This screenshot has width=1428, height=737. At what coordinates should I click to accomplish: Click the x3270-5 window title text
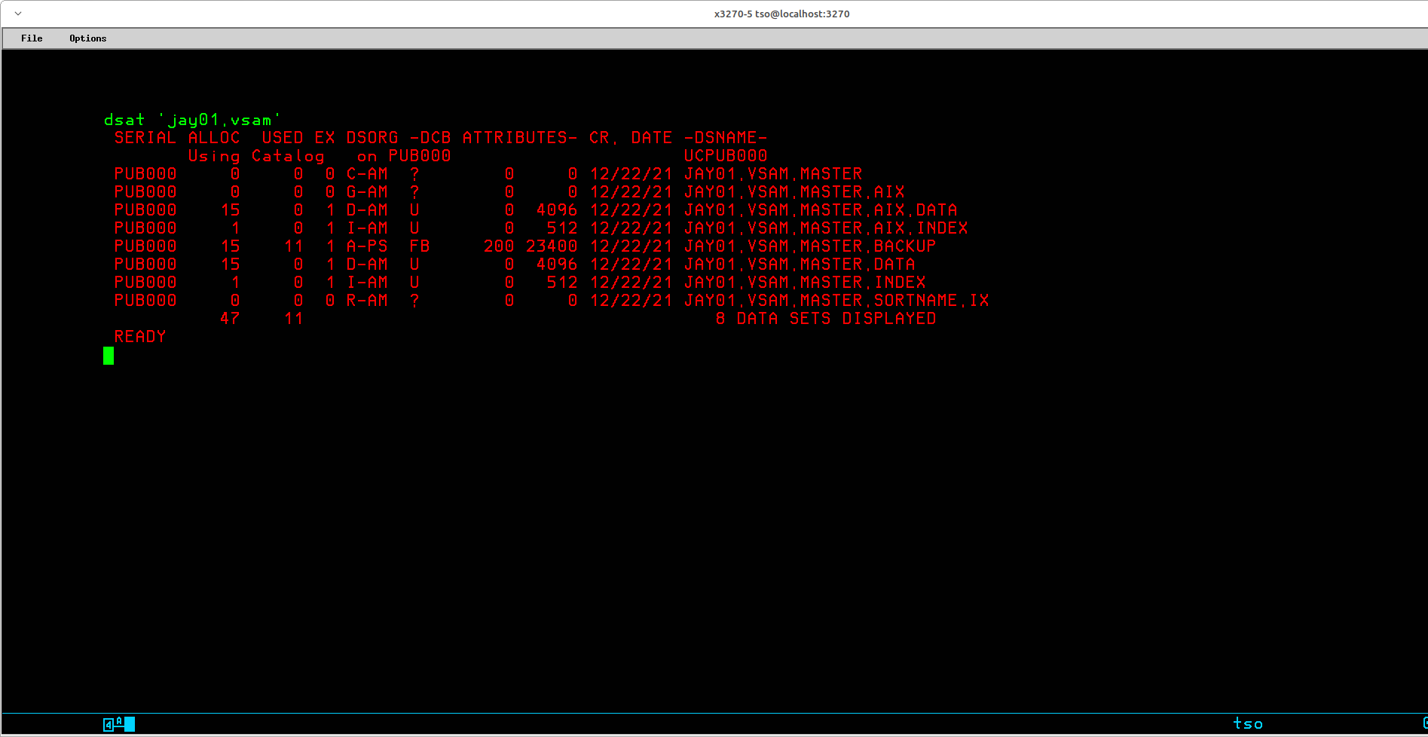[781, 14]
